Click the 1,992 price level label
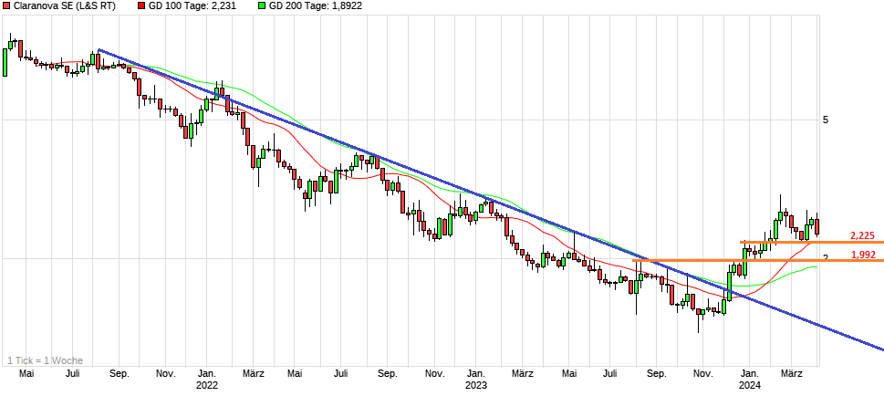The height and width of the screenshot is (396, 884). click(861, 254)
